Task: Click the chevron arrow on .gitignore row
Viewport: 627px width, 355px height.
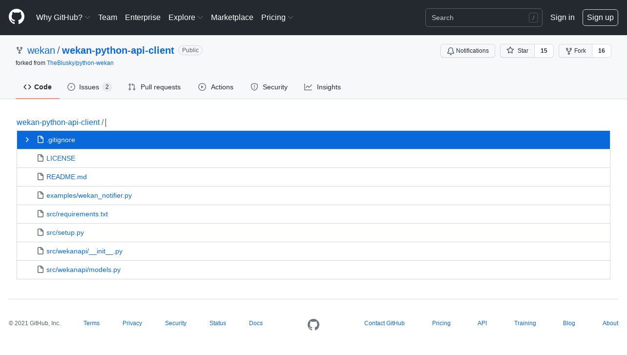Action: click(27, 140)
